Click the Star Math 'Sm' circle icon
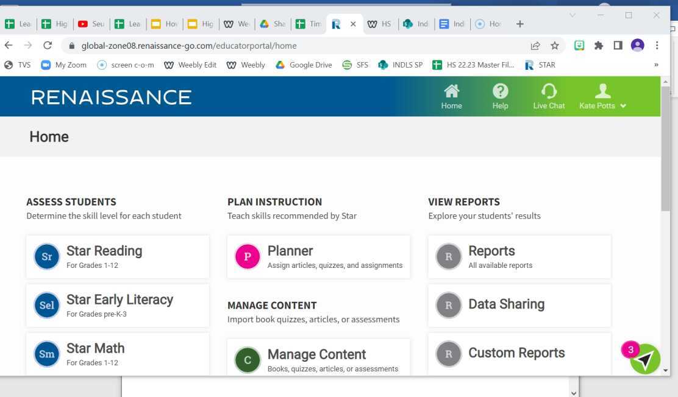The height and width of the screenshot is (397, 678). (47, 354)
